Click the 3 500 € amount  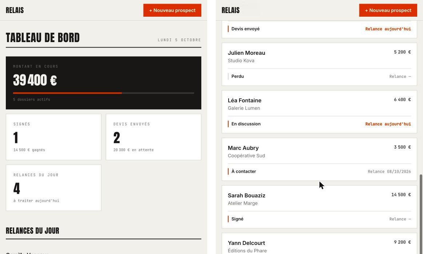[x=402, y=147]
